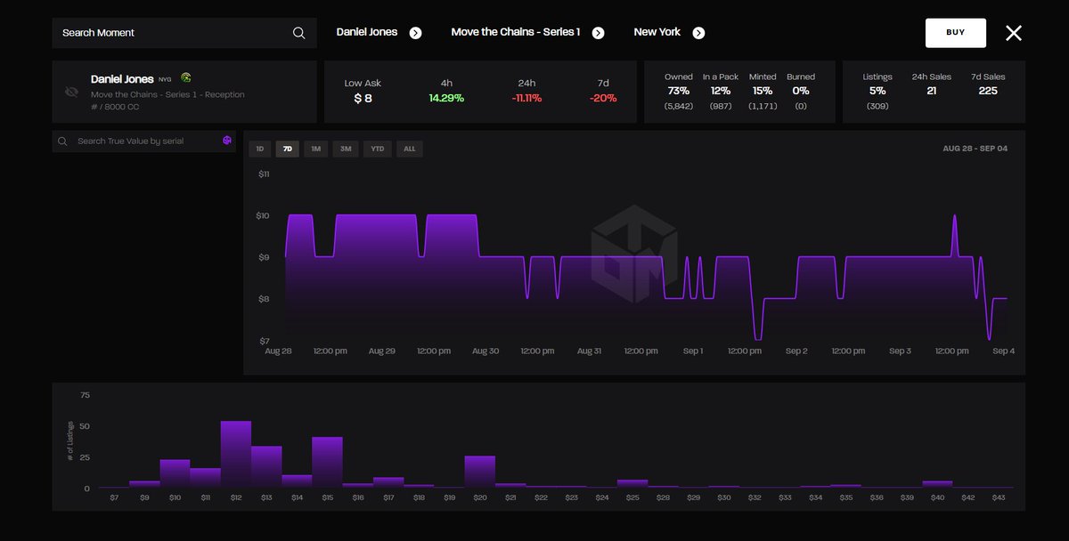Click the # / 8000 CC serial text
Viewport: 1069px width, 541px height.
115,107
